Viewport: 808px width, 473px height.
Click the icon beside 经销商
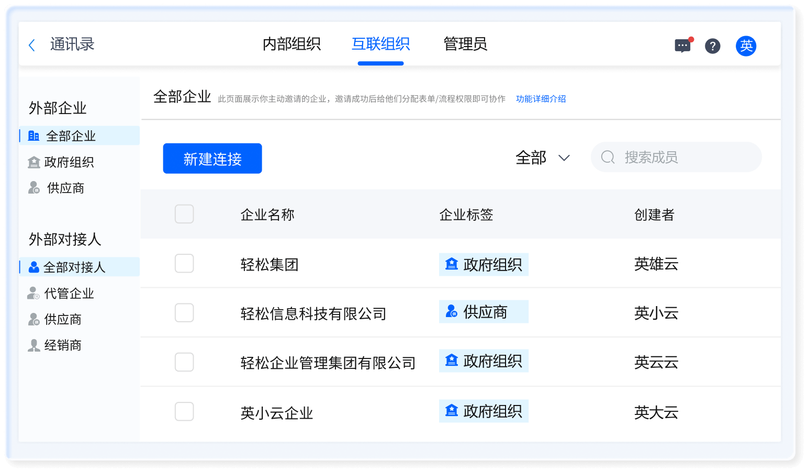34,345
